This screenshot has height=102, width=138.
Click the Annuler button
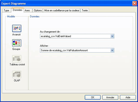(x=110, y=97)
